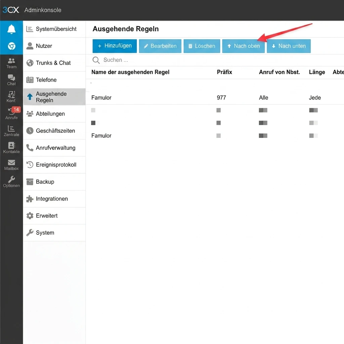Open the Chat section
The width and height of the screenshot is (344, 344).
point(11,80)
